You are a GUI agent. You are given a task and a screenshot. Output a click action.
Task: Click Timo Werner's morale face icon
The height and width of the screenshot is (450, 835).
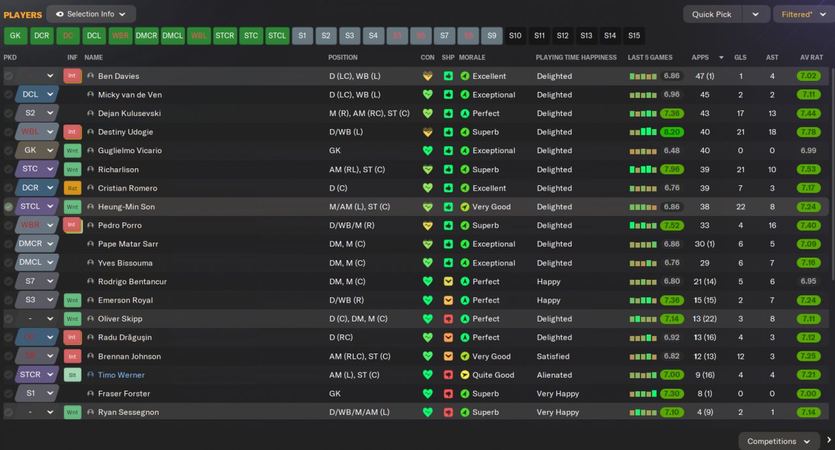tap(464, 375)
